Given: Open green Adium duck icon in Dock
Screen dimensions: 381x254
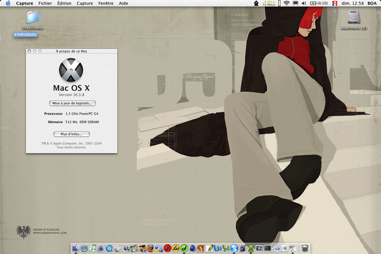Looking at the screenshot, I should (x=251, y=248).
